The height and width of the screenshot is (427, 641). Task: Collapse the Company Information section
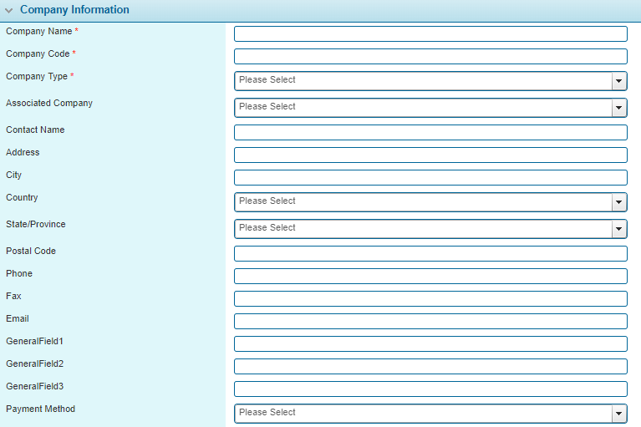[x=9, y=11]
